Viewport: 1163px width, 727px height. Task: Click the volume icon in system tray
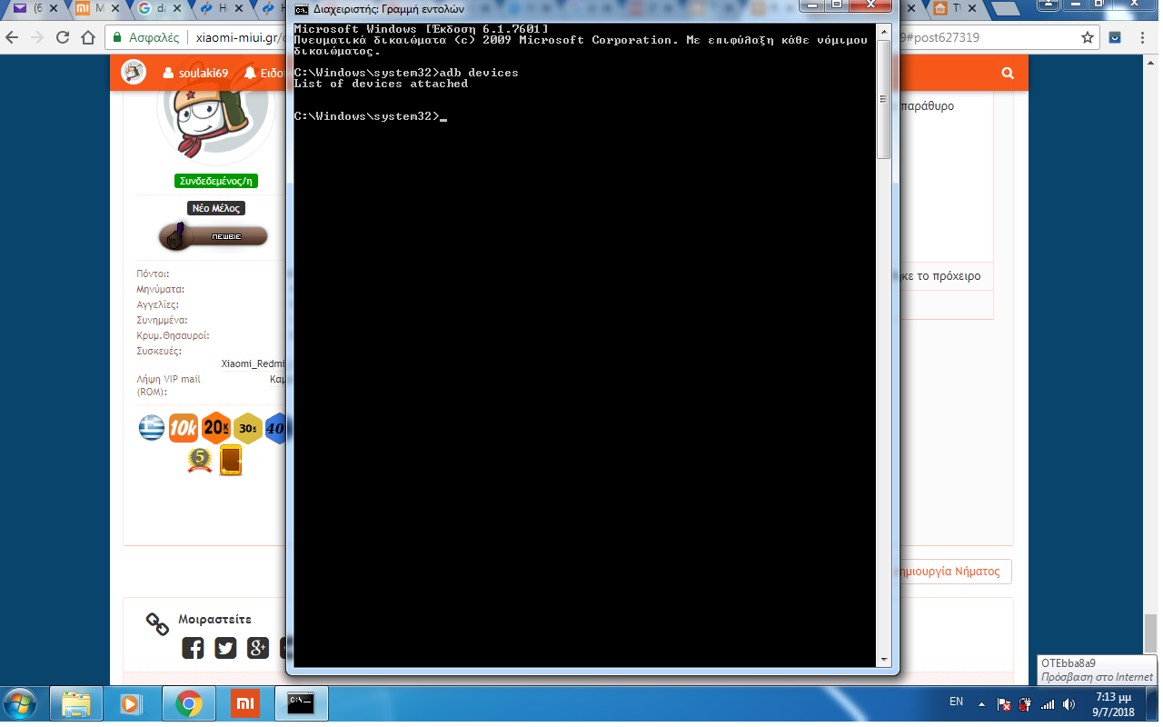tap(1069, 704)
